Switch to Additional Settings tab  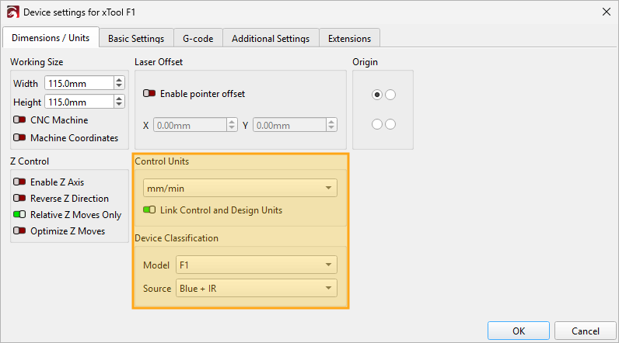[271, 39]
